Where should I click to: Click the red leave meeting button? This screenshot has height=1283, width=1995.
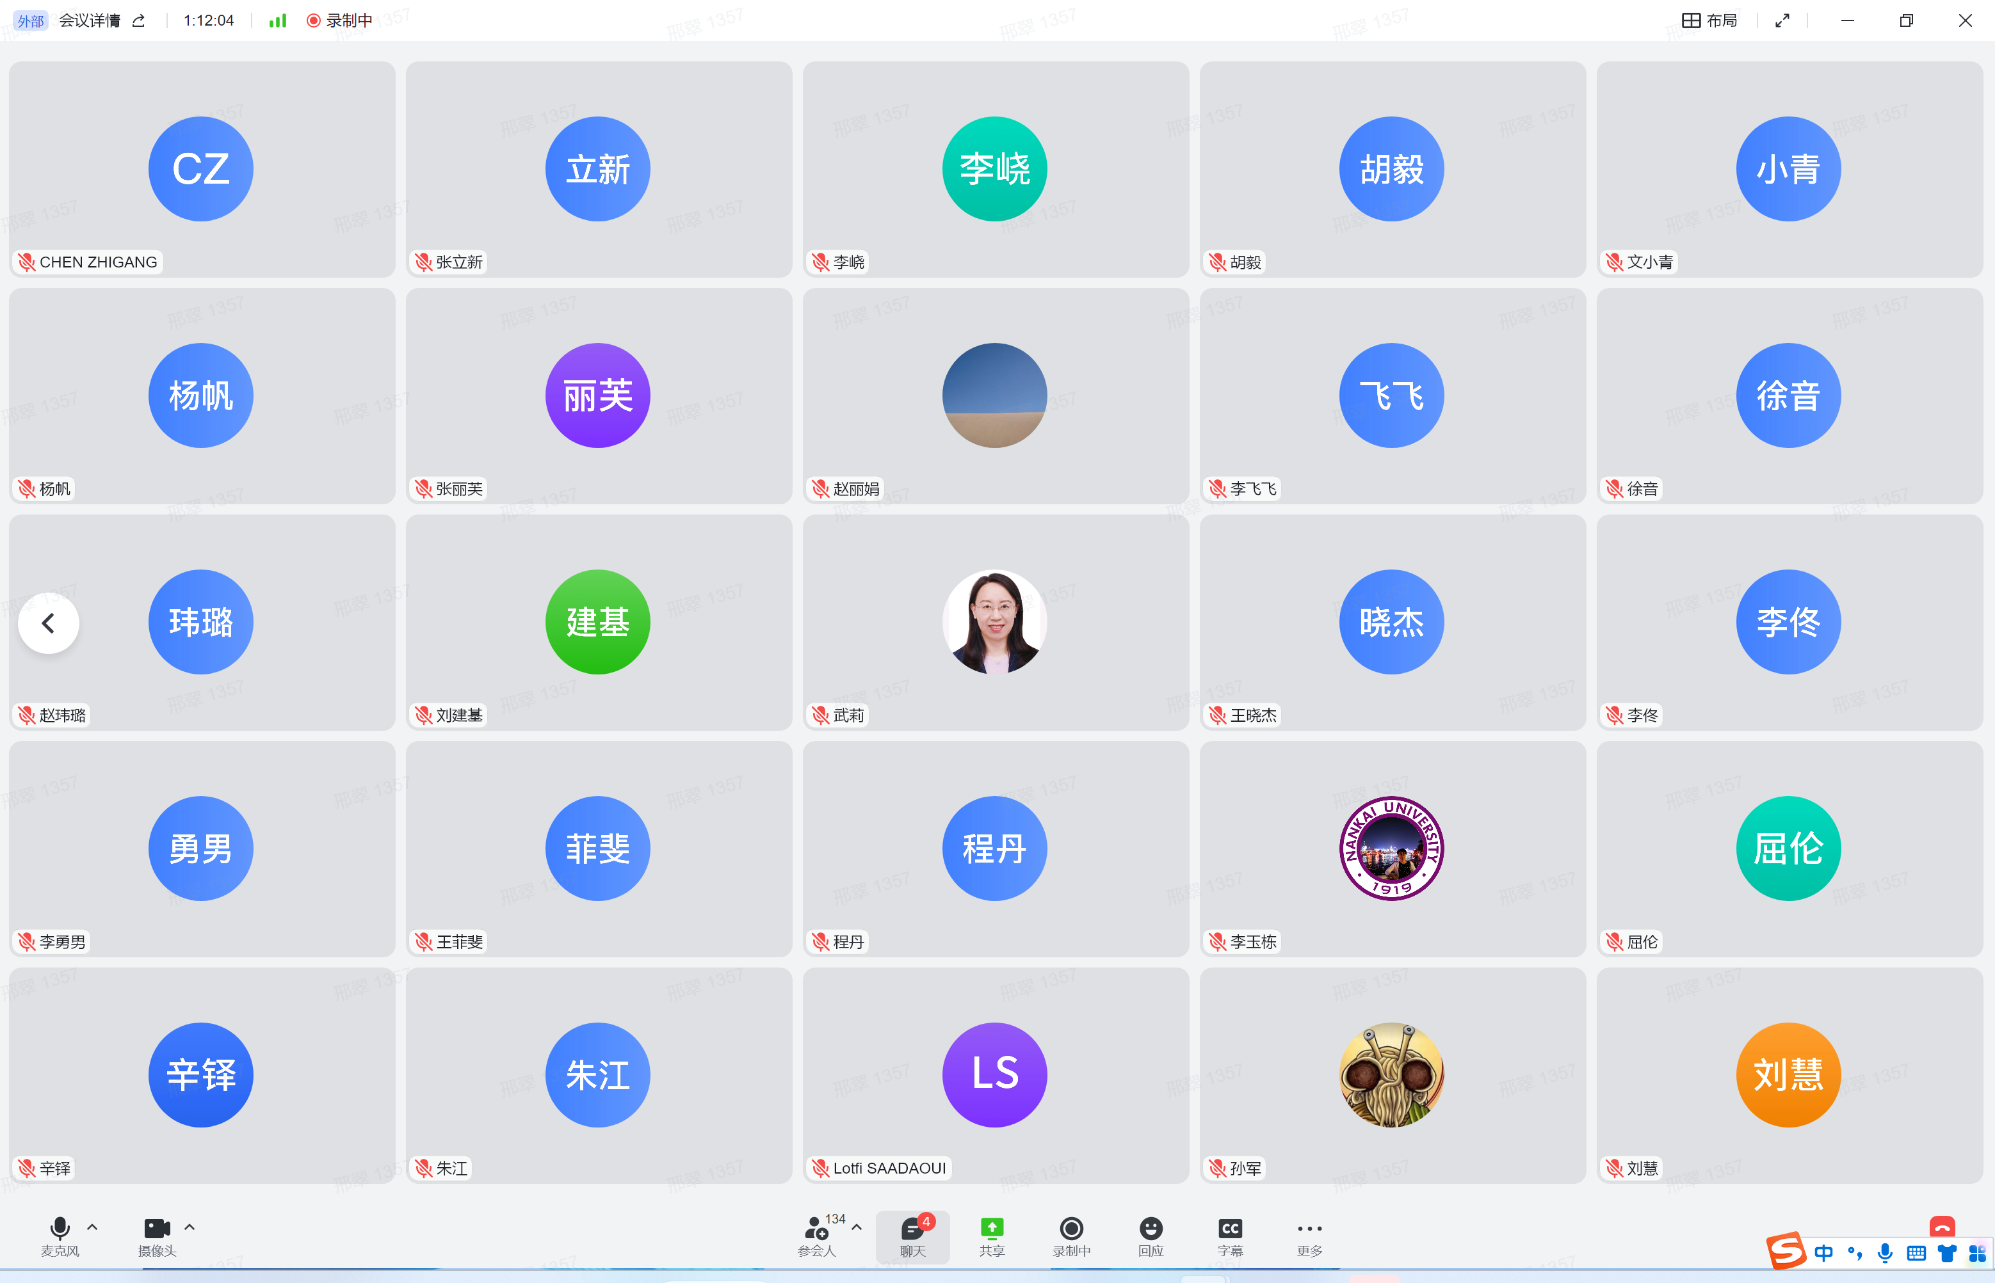tap(1942, 1227)
